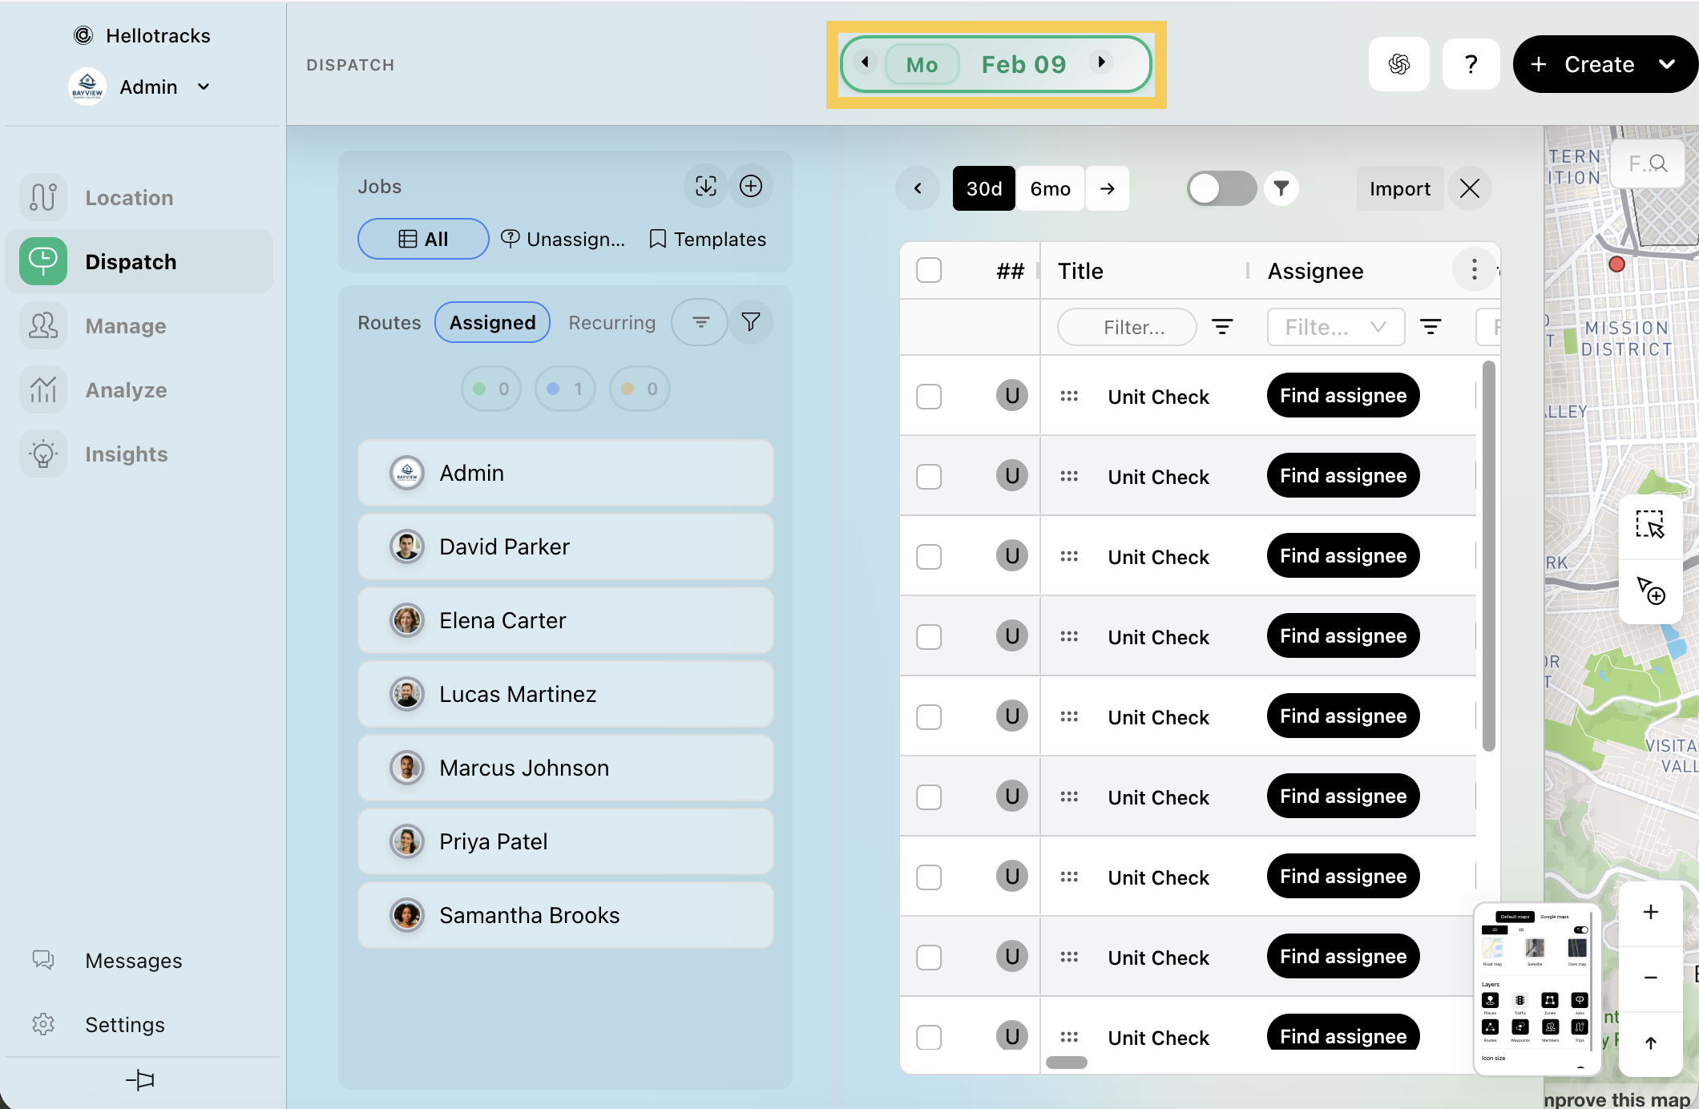Viewport: 1699px width, 1109px height.
Task: Click Find assignee on first row
Action: pos(1342,395)
